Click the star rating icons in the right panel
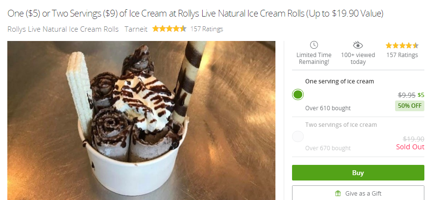440x200 pixels. (402, 45)
